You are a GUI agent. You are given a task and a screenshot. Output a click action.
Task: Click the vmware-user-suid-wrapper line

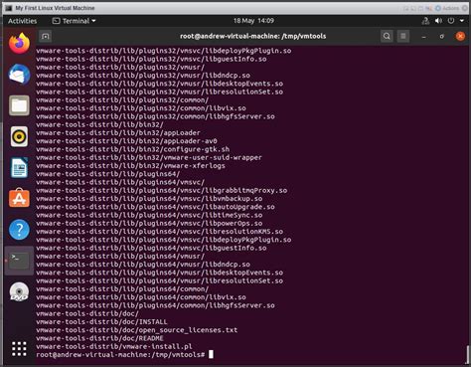tap(149, 157)
